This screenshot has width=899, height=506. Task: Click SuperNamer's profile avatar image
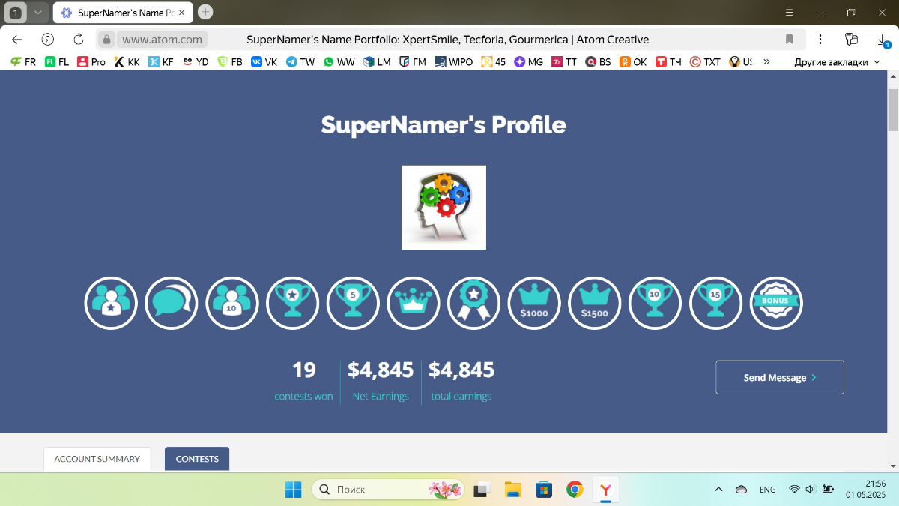tap(444, 207)
